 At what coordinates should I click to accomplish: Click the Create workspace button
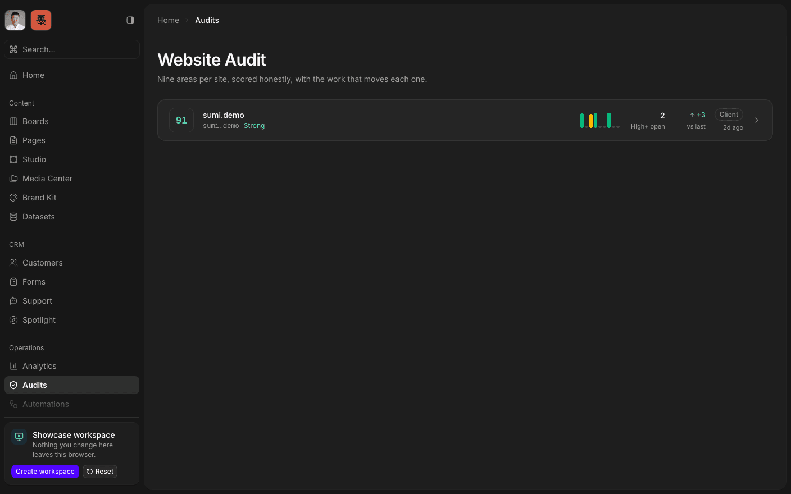(x=45, y=472)
